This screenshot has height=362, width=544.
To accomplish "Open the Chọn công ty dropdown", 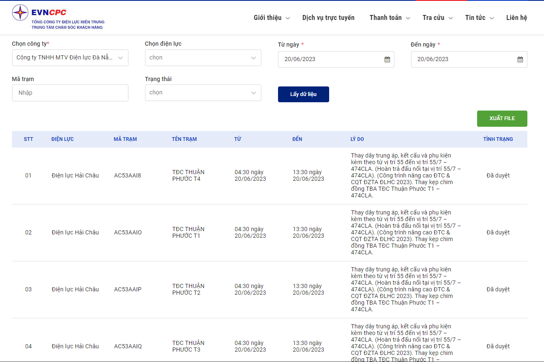I will [70, 58].
